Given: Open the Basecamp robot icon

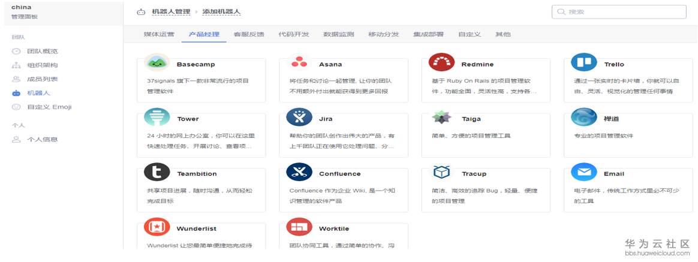Looking at the screenshot, I should tap(157, 62).
